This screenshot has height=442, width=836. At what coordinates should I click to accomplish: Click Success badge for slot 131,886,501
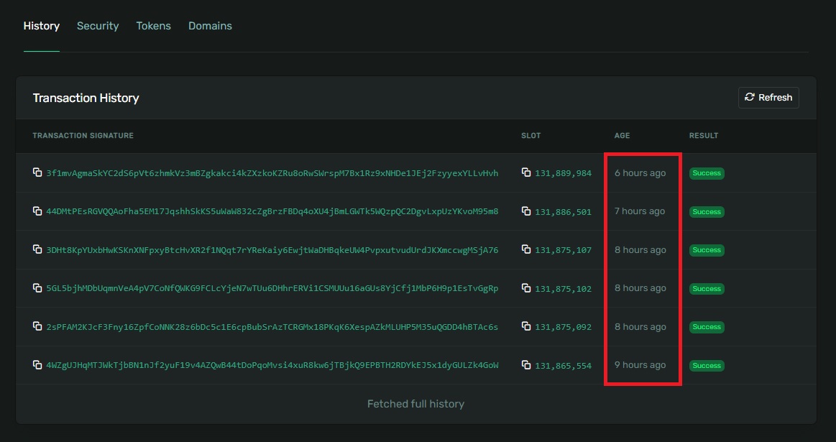coord(707,212)
